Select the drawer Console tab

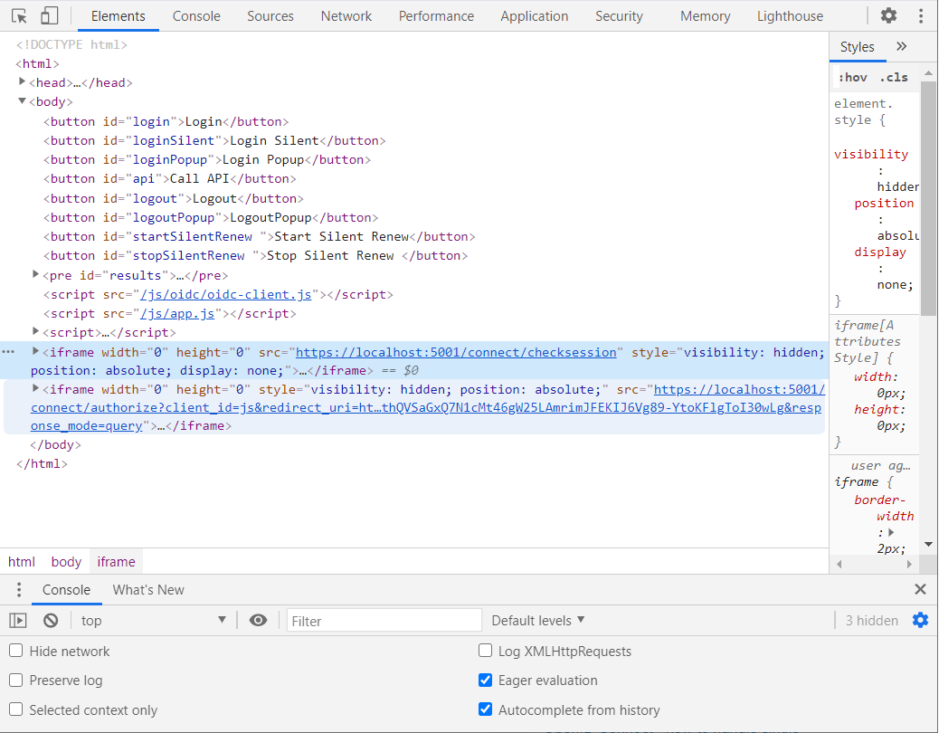pyautogui.click(x=66, y=590)
